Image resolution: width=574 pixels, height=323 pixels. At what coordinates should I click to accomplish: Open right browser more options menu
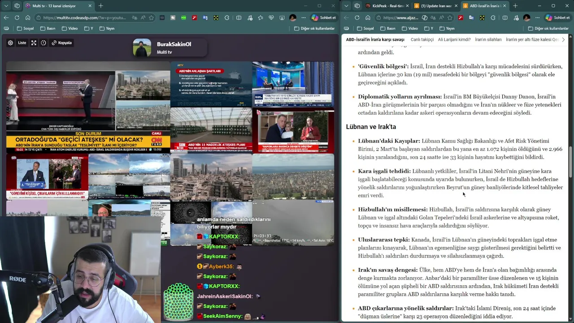[x=537, y=17]
